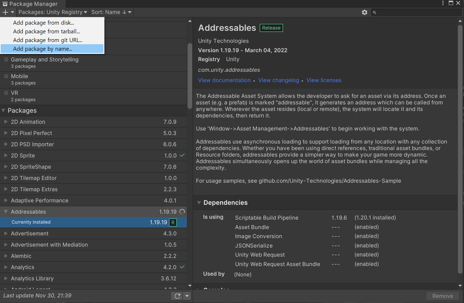
Task: Open the refresh options dropdown arrow
Action: tap(187, 296)
